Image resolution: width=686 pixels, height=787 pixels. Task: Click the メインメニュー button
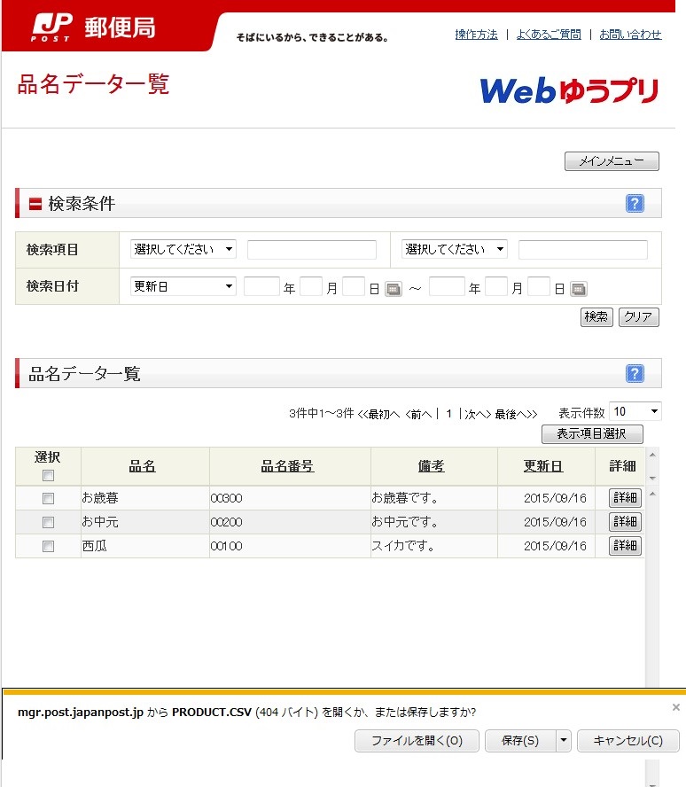pos(612,161)
